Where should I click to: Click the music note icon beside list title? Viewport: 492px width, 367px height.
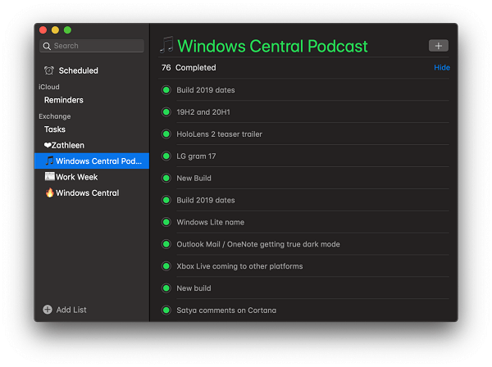166,44
